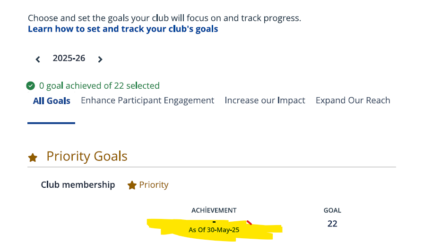
Task: Click the Club membership goal label
Action: tap(78, 185)
